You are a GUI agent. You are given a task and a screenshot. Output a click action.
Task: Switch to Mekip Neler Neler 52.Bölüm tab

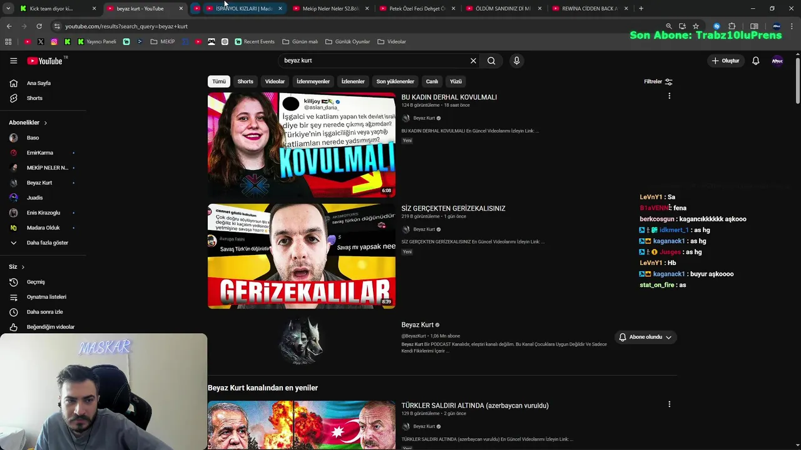click(x=330, y=9)
